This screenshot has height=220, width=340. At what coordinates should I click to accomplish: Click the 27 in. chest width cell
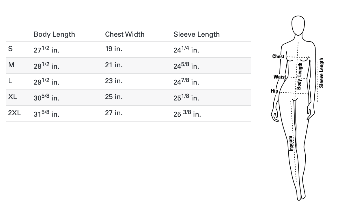click(114, 113)
